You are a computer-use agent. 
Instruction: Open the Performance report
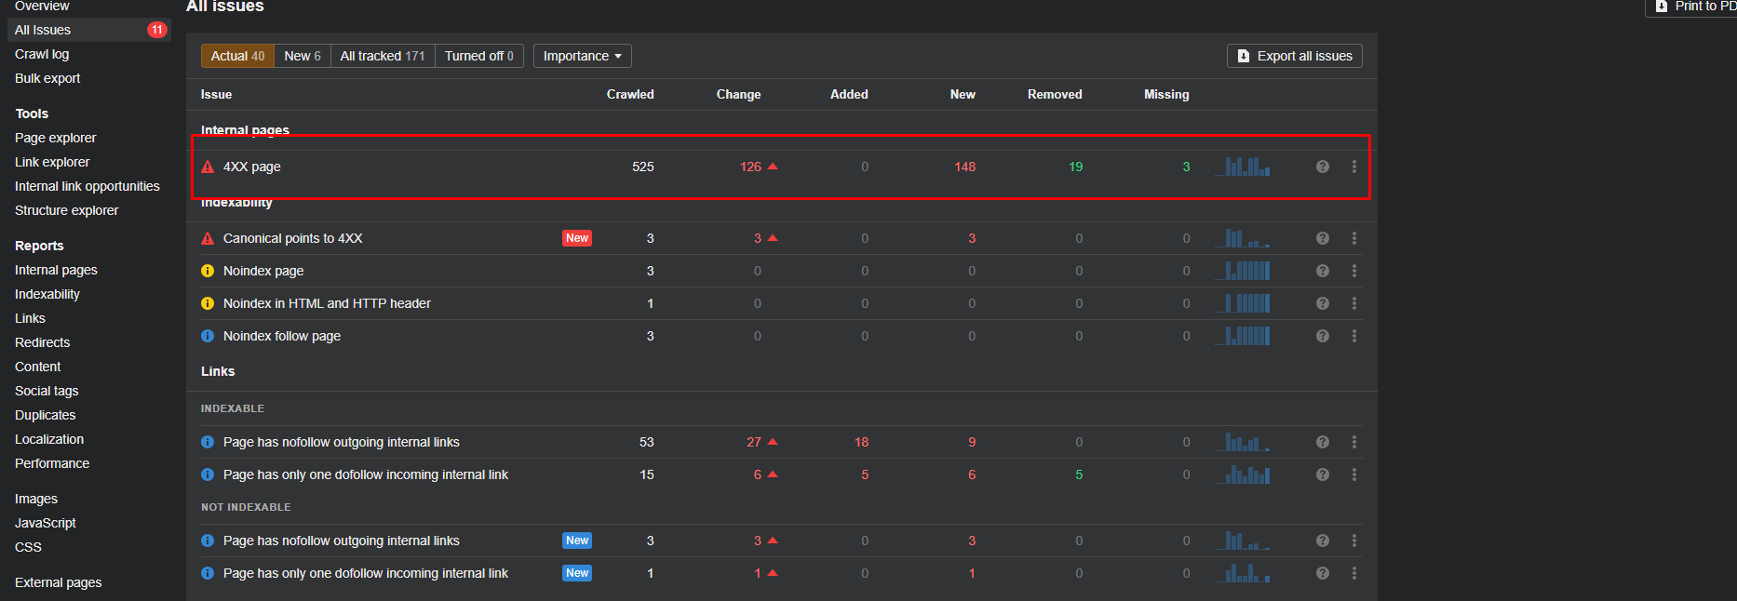pyautogui.click(x=52, y=463)
